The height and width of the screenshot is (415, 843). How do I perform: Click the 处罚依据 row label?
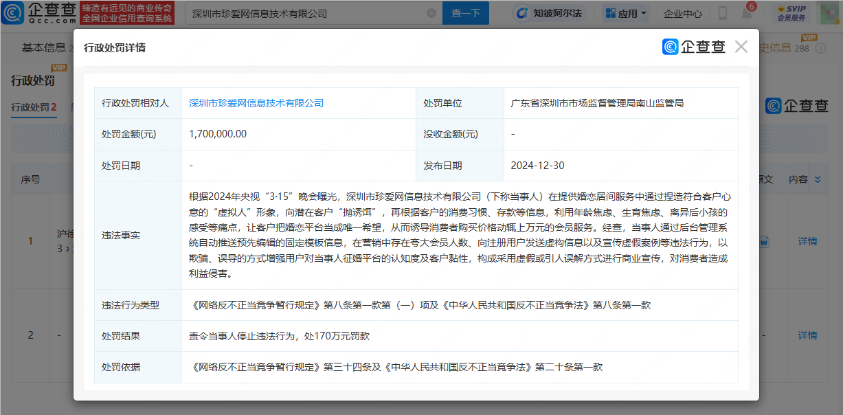[121, 367]
